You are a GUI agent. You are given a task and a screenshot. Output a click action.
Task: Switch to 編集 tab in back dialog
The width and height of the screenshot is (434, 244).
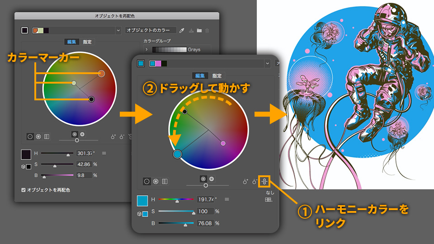pos(71,42)
